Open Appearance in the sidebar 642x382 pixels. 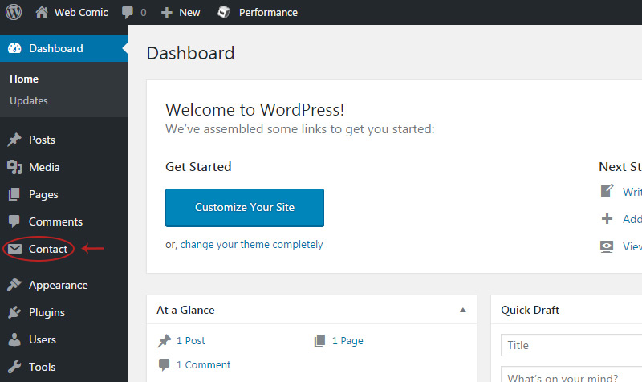tap(58, 286)
